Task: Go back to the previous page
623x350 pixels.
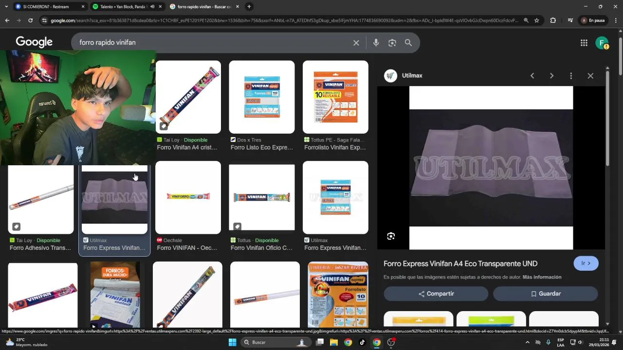Action: coord(7,20)
